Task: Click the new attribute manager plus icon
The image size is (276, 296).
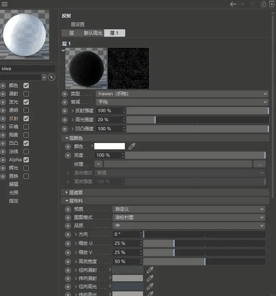Action: point(272,4)
